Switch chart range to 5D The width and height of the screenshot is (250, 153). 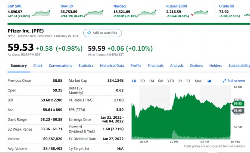pyautogui.click(x=143, y=81)
